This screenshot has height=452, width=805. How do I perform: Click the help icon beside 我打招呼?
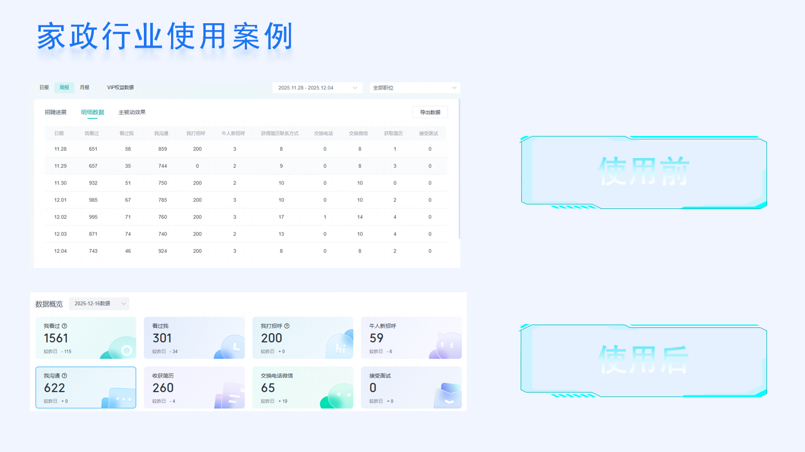pyautogui.click(x=287, y=326)
